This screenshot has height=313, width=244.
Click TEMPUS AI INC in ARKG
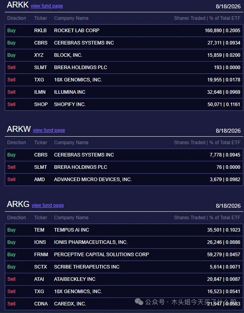pos(72,230)
